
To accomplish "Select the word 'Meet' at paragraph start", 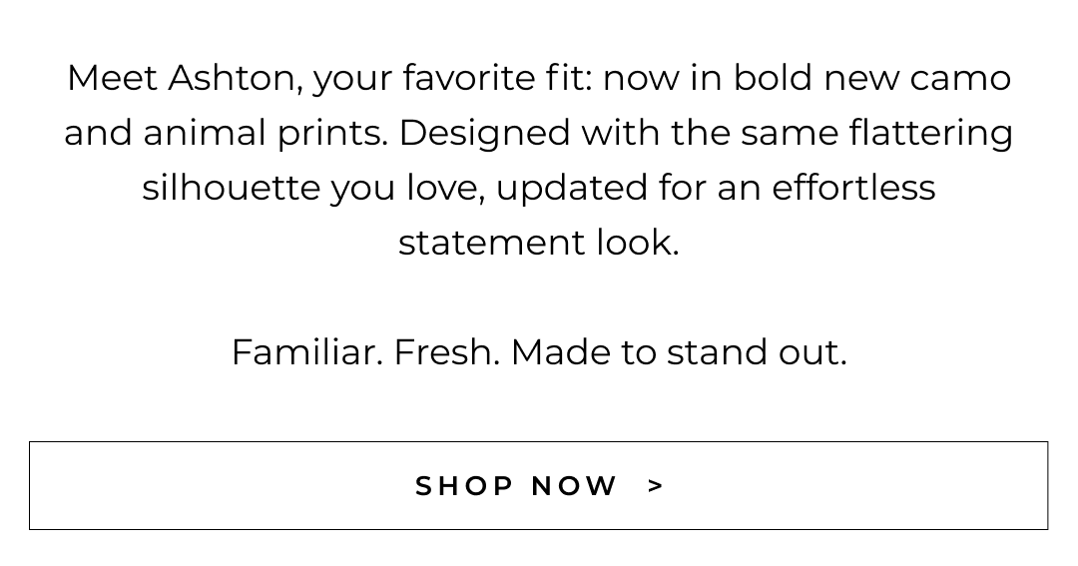I will 111,78.
